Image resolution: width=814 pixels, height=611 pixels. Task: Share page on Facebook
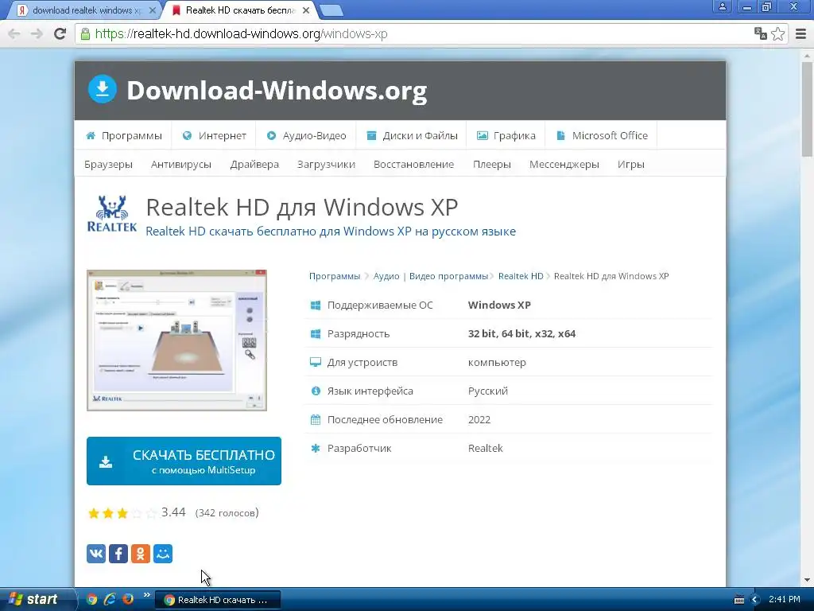tap(118, 554)
